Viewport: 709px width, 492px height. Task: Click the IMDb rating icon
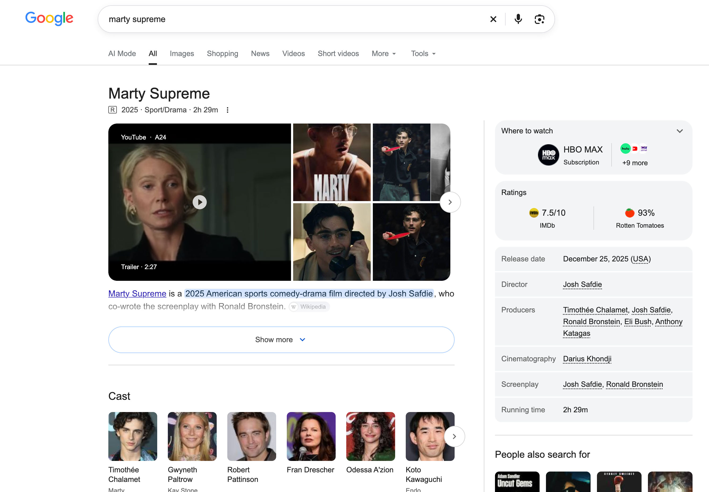click(x=534, y=213)
